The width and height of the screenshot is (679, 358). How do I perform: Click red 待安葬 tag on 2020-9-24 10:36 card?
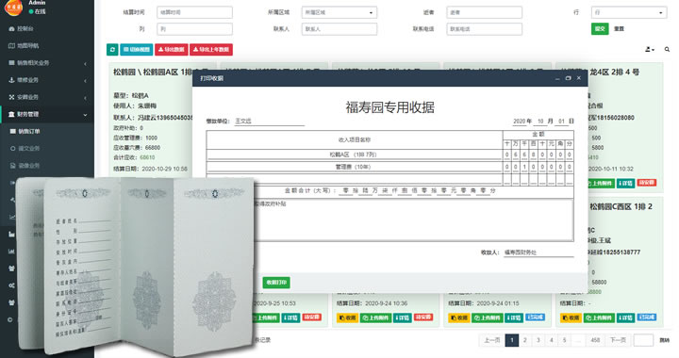pyautogui.click(x=423, y=317)
